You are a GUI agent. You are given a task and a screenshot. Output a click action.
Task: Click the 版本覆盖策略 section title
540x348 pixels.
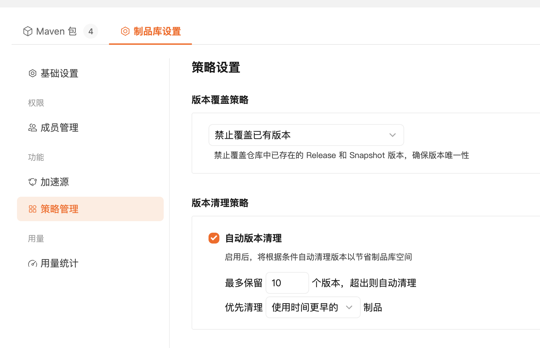click(x=220, y=100)
